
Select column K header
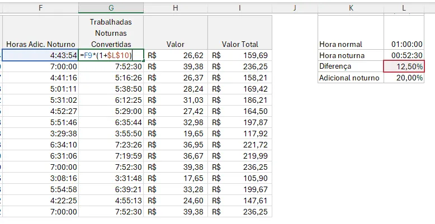[x=351, y=8]
